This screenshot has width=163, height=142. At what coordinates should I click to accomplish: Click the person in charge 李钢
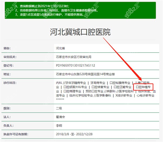(x=59, y=126)
